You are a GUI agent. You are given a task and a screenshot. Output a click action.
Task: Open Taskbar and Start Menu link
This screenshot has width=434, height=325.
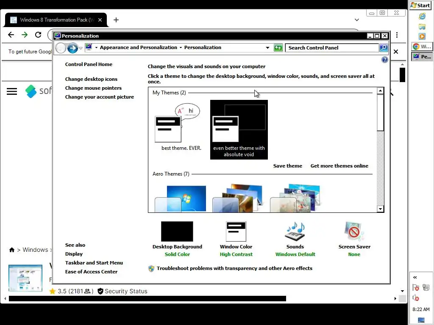94,263
